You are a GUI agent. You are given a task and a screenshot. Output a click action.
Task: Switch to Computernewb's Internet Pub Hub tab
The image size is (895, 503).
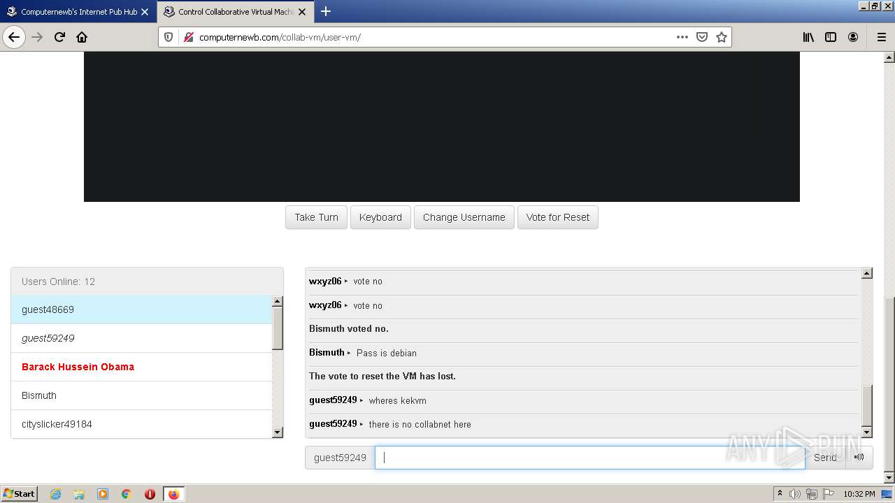(78, 12)
